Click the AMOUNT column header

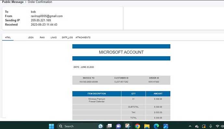point(158,93)
